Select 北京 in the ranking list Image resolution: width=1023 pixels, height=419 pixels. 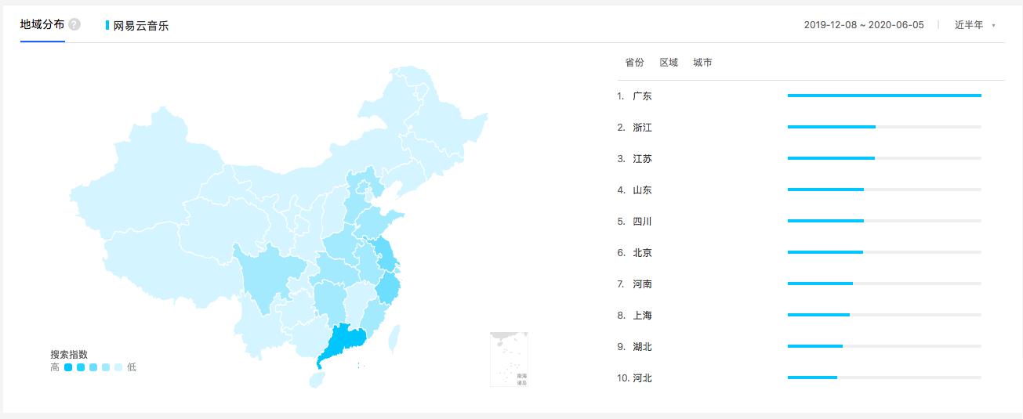[642, 252]
